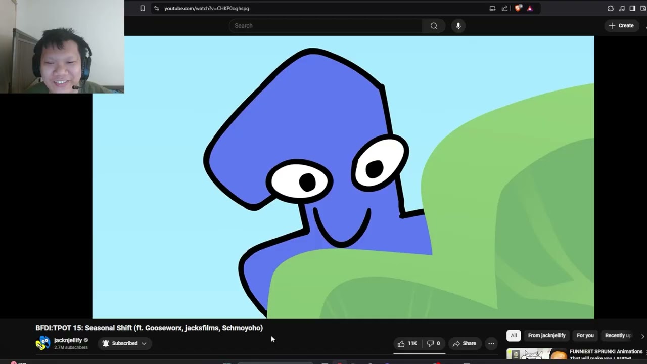Open the Brave Rewards triangle icon
Screen dimensions: 647x364
pyautogui.click(x=530, y=8)
